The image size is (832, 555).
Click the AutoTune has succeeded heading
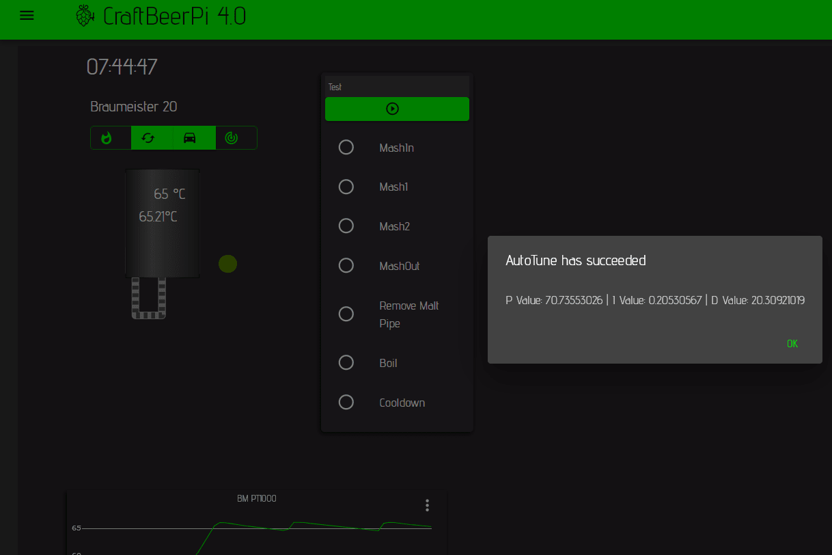[x=576, y=260]
